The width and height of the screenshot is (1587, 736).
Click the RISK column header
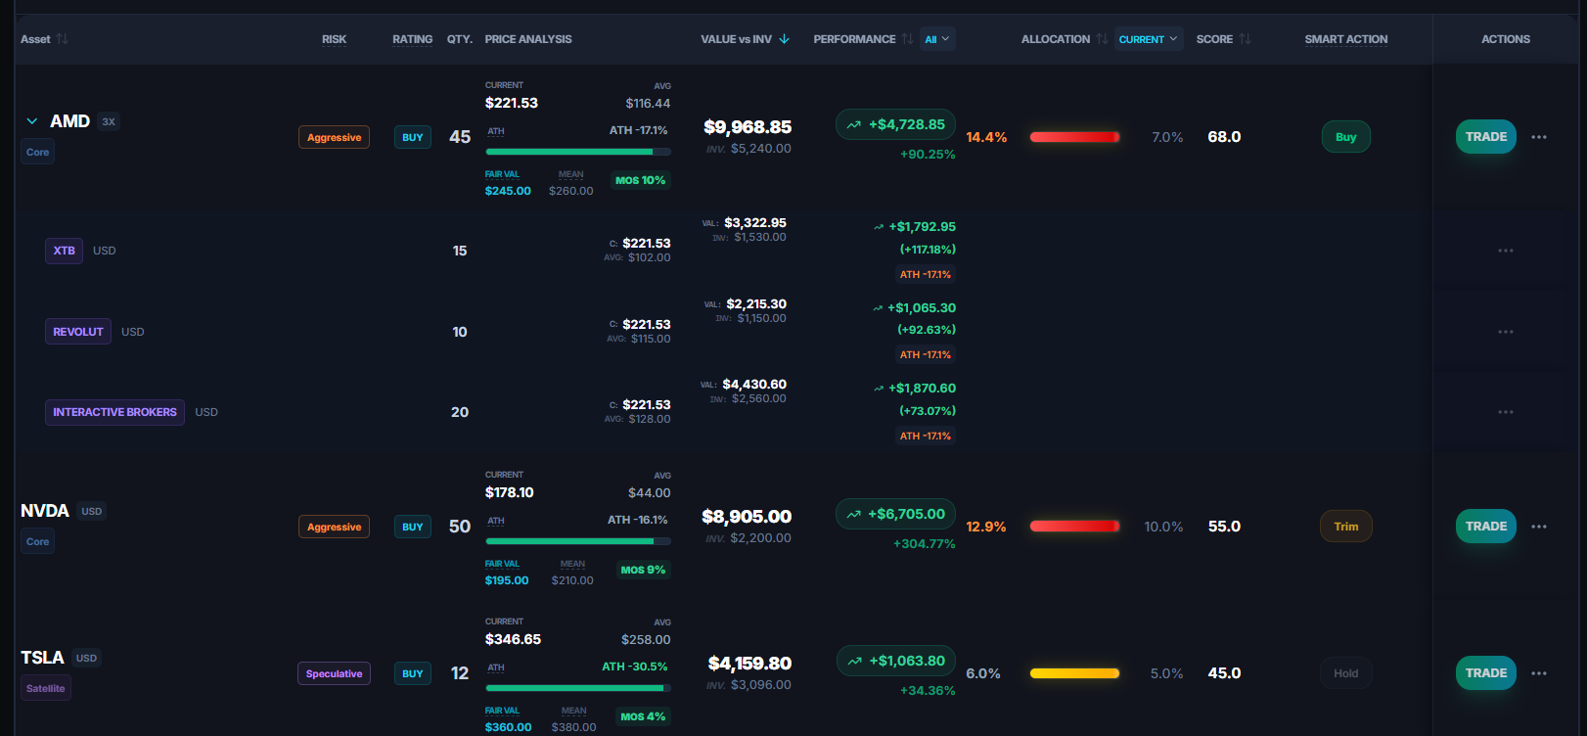click(x=335, y=39)
